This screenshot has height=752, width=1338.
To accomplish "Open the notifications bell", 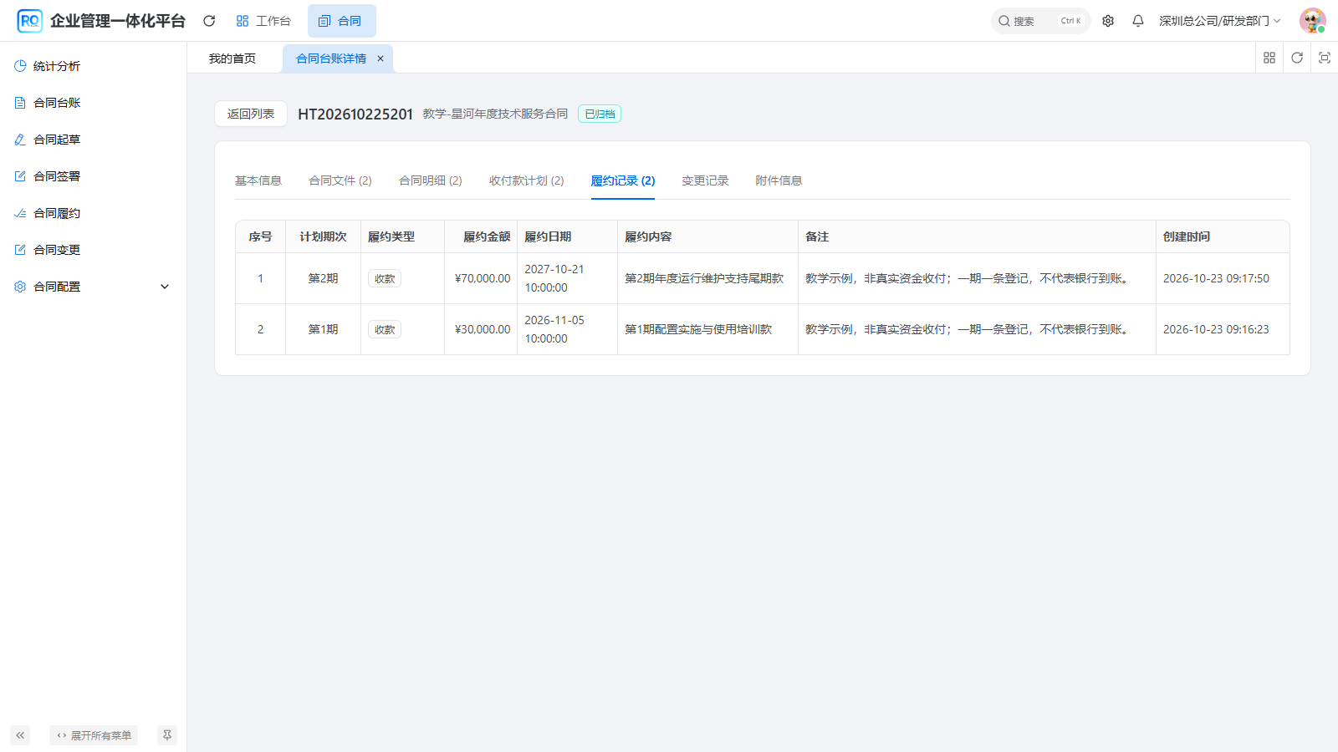I will 1138,21.
